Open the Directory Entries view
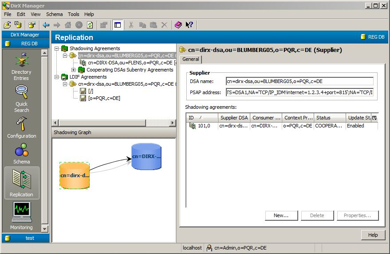390x254 pixels. click(21, 66)
